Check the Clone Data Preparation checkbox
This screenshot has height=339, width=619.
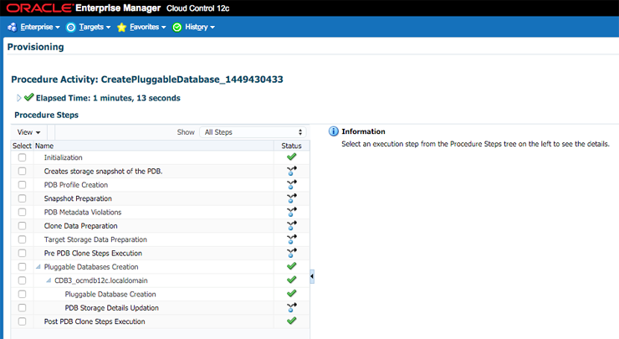point(22,226)
